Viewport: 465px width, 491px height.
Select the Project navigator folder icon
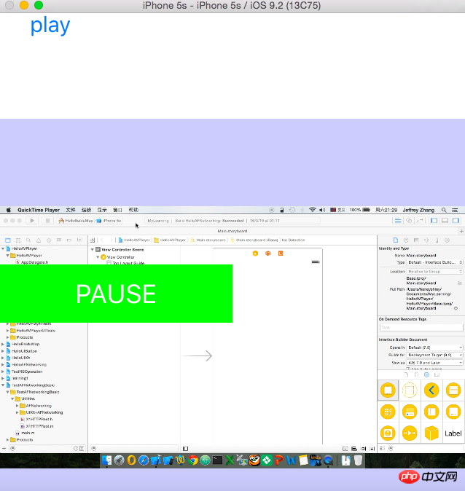tap(8, 240)
